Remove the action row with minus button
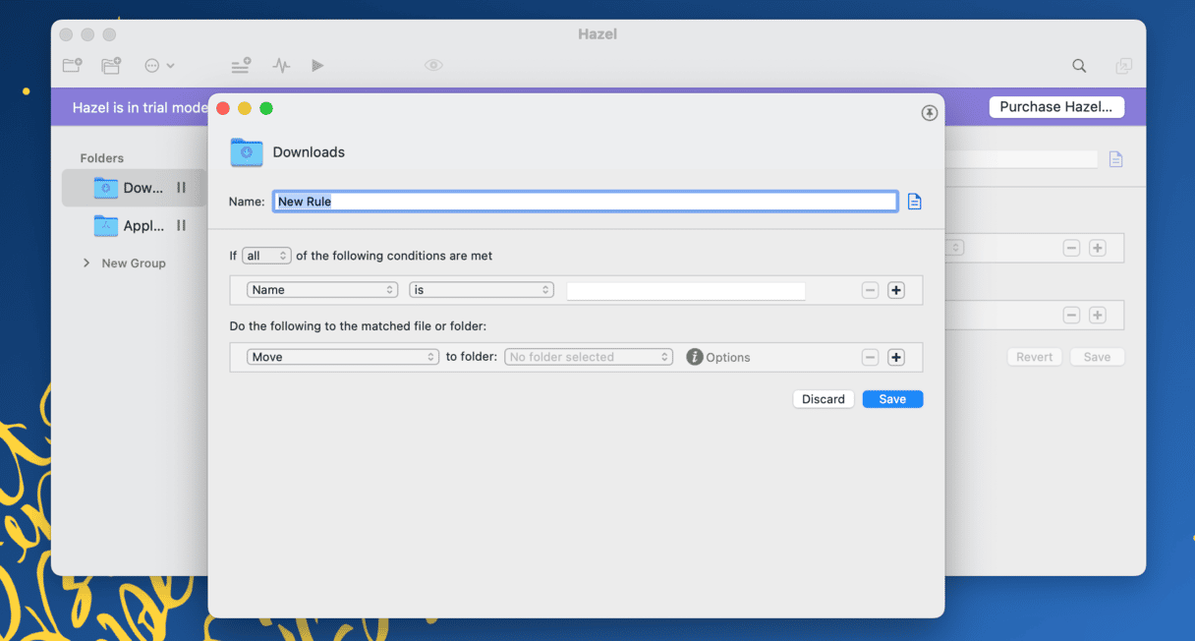 tap(870, 357)
